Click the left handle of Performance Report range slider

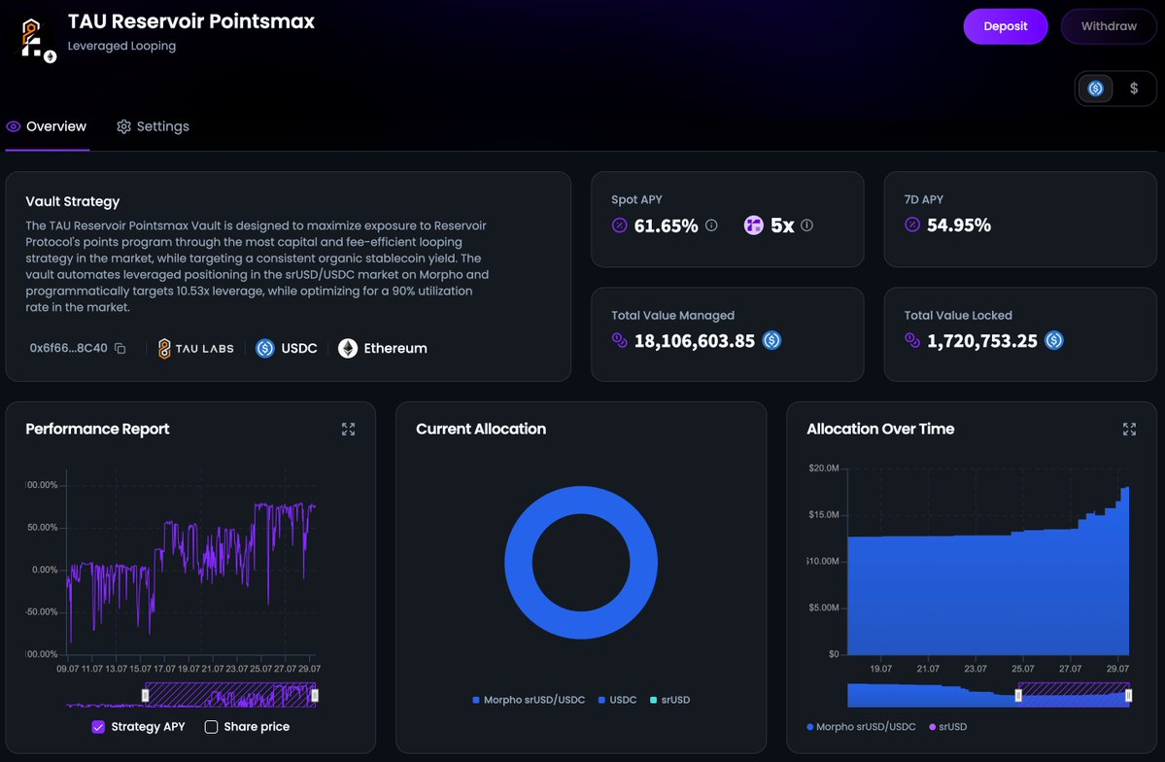[145, 695]
